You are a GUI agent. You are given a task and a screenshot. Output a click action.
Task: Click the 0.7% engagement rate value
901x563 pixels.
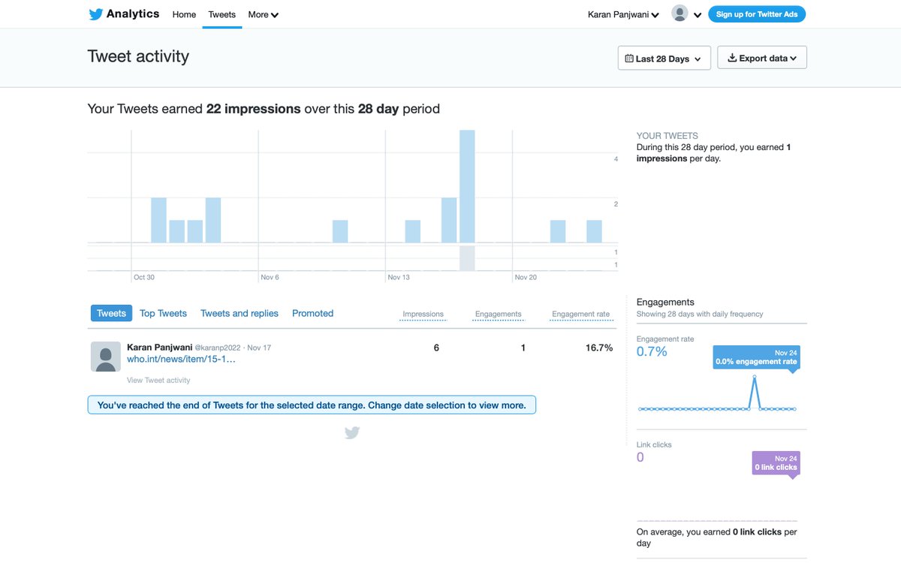[652, 351]
